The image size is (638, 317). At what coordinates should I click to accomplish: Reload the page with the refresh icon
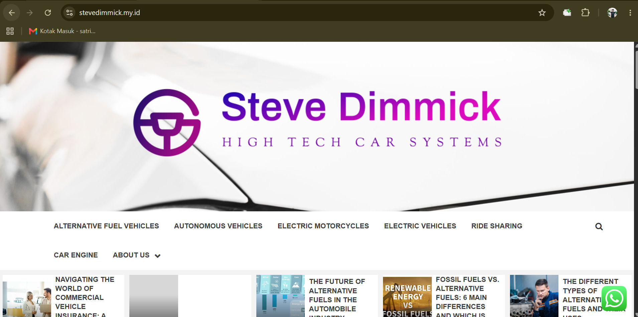(x=48, y=13)
